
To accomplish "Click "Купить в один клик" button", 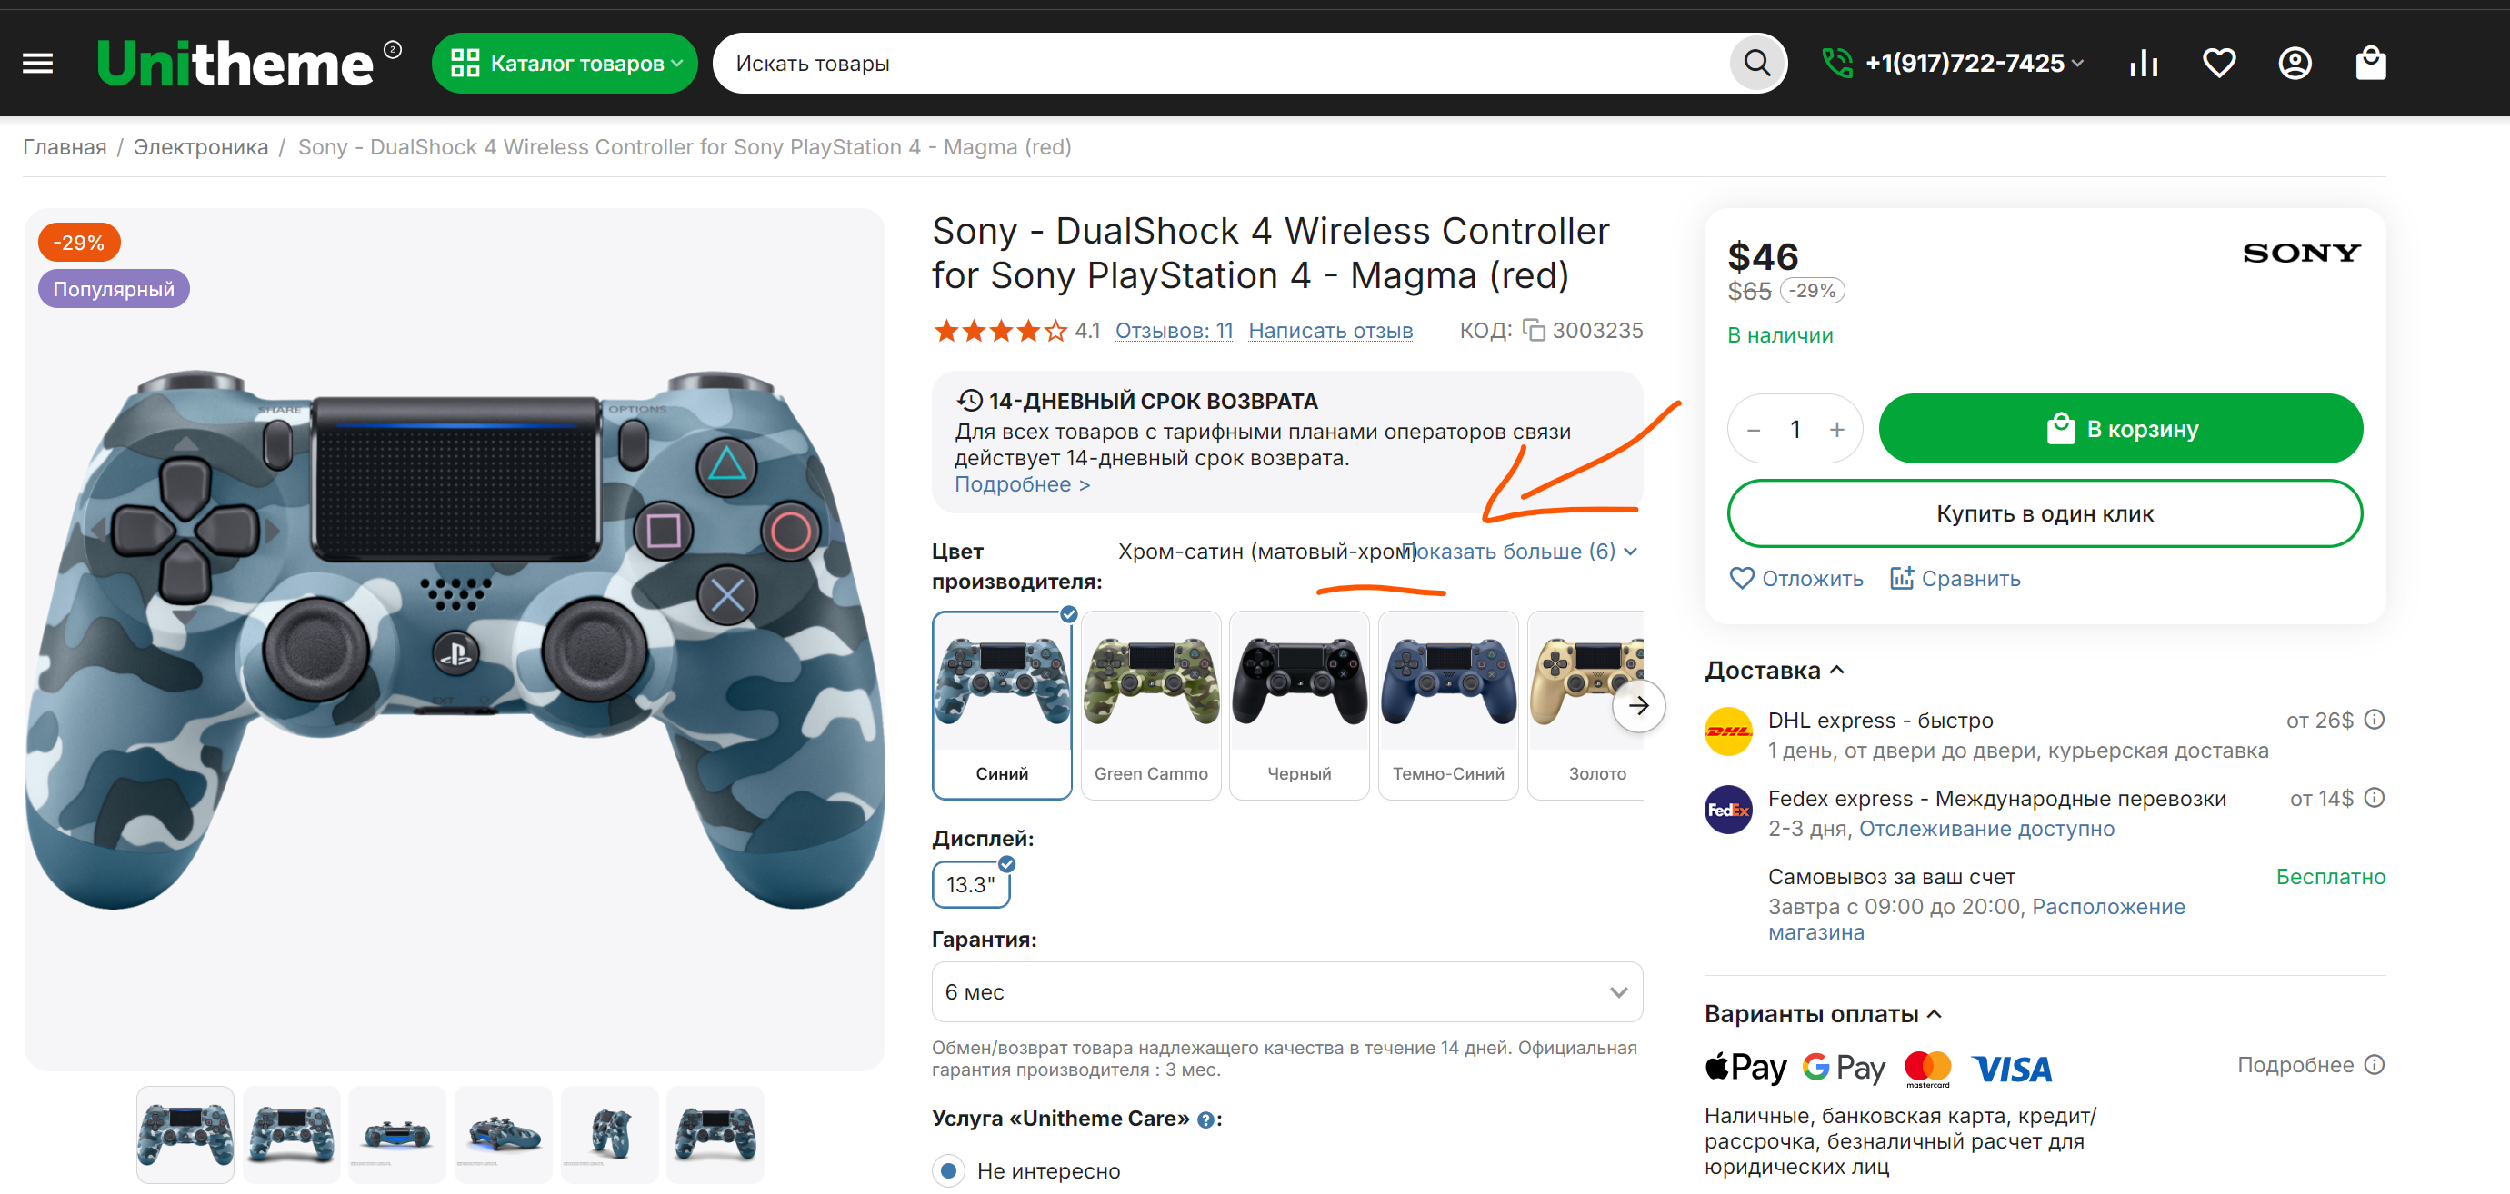I will coord(2045,513).
